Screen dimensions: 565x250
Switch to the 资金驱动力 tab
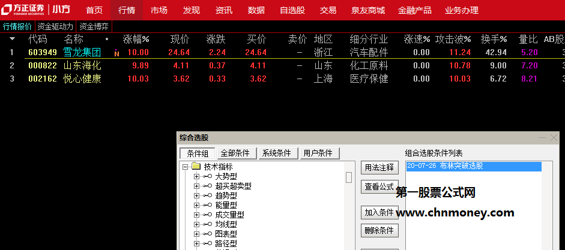tap(55, 26)
